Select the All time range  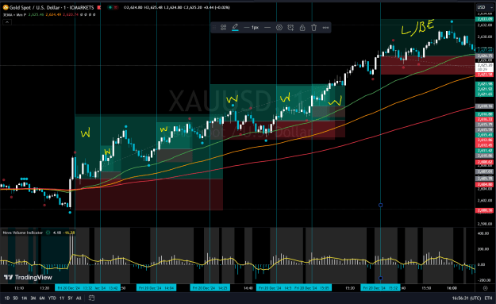tap(79, 298)
